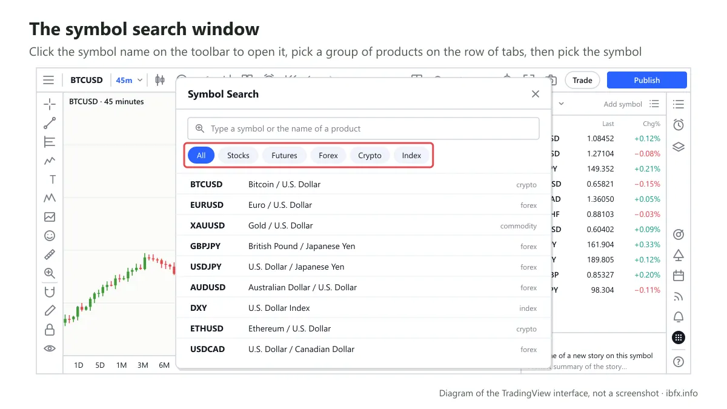
Task: Select the All tab
Action: click(x=201, y=156)
